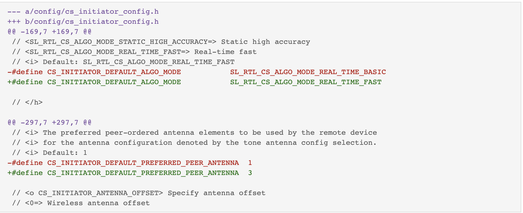Click the 'Real-time fast' option comment line

(134, 52)
